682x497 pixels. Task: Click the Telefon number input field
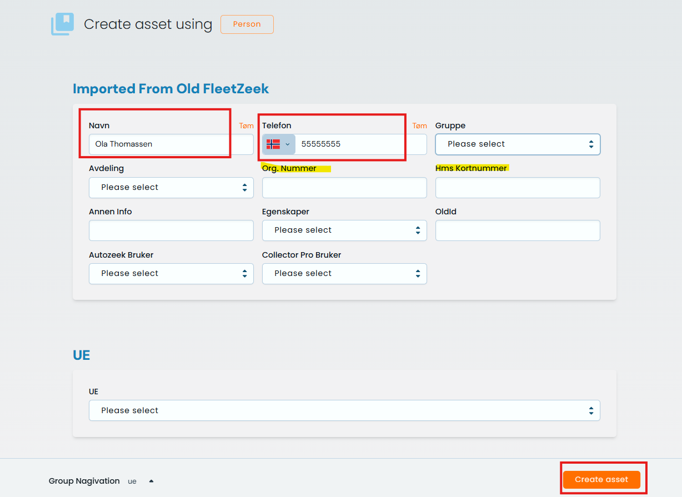pos(361,144)
